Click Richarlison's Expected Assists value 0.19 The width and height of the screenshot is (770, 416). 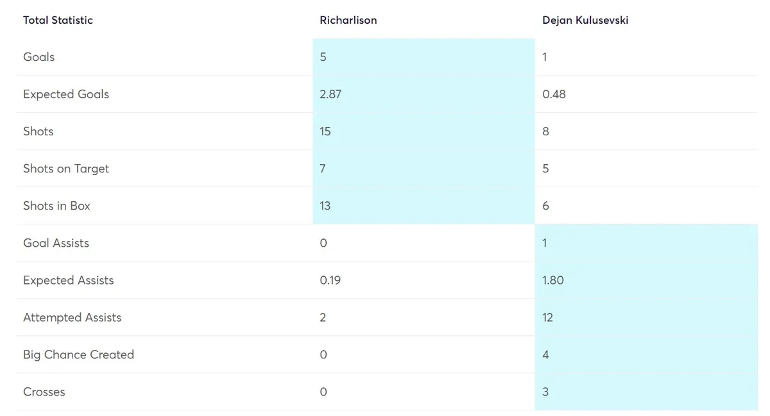(330, 280)
